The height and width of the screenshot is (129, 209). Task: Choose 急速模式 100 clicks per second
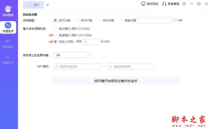55,35
